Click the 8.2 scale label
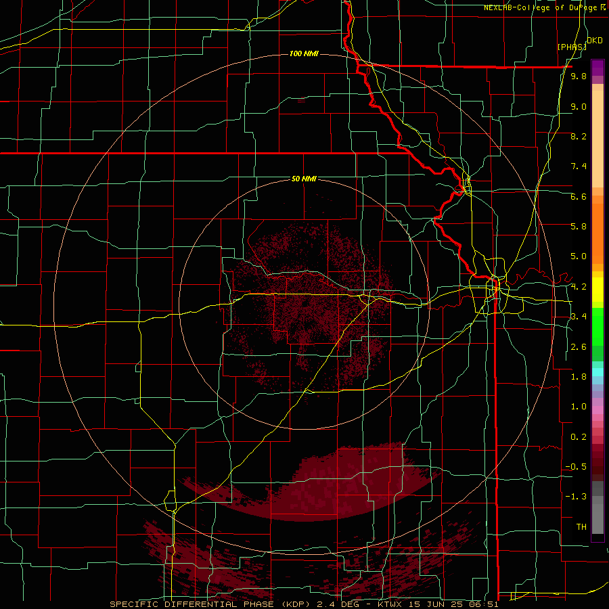Image resolution: width=609 pixels, height=609 pixels. pos(579,137)
